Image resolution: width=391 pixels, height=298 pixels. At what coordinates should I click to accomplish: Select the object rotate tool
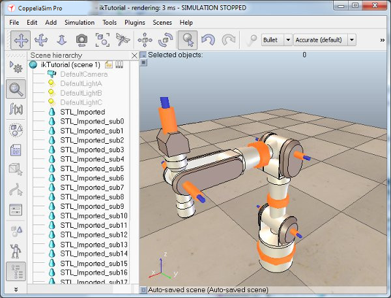tap(166, 40)
